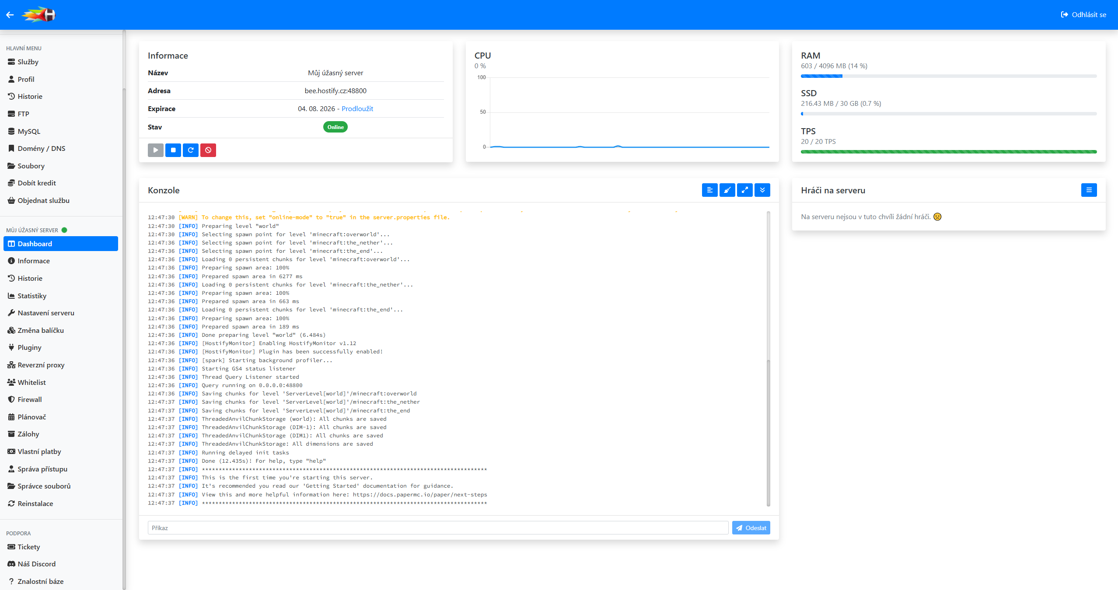Stop the server with the square button
The height and width of the screenshot is (590, 1118).
coord(173,150)
